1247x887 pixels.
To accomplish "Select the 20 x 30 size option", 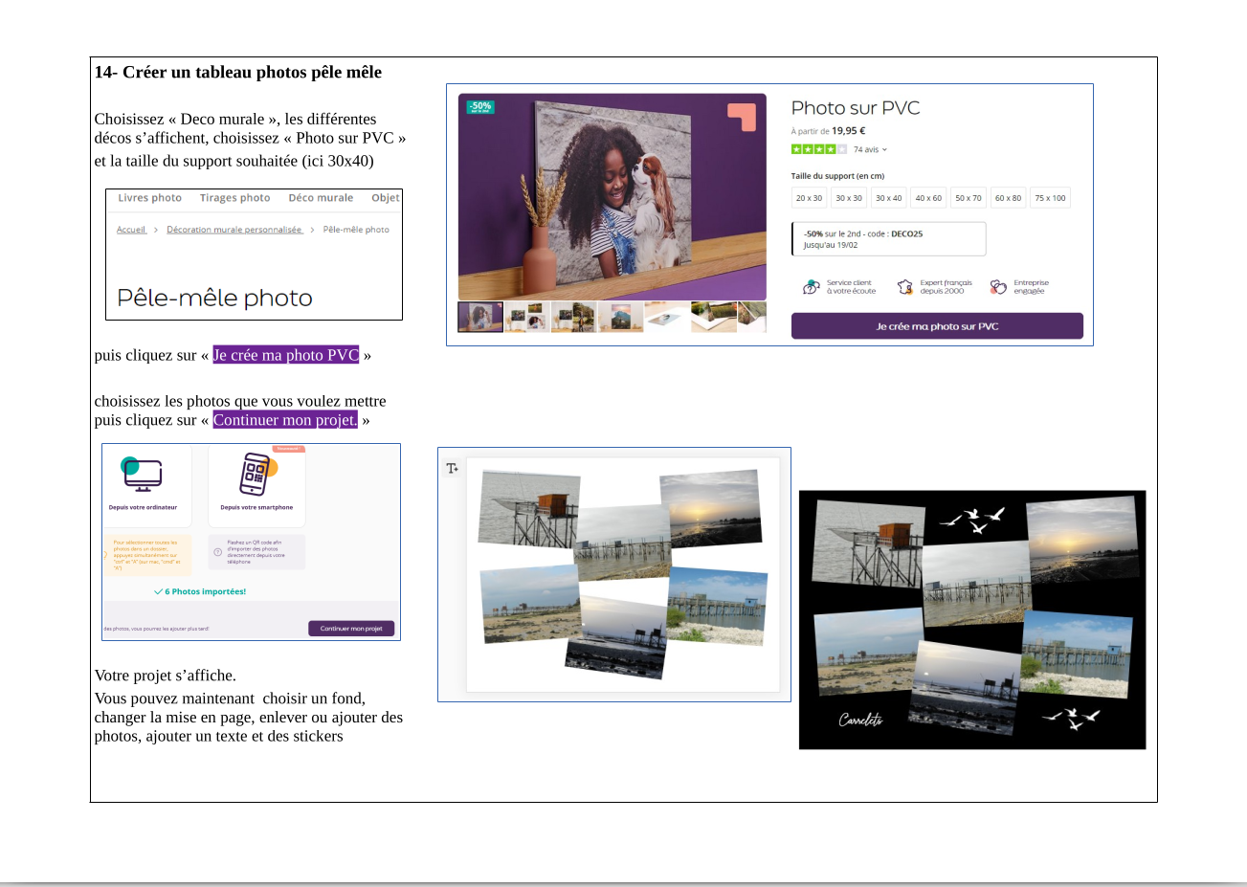I will (x=809, y=198).
